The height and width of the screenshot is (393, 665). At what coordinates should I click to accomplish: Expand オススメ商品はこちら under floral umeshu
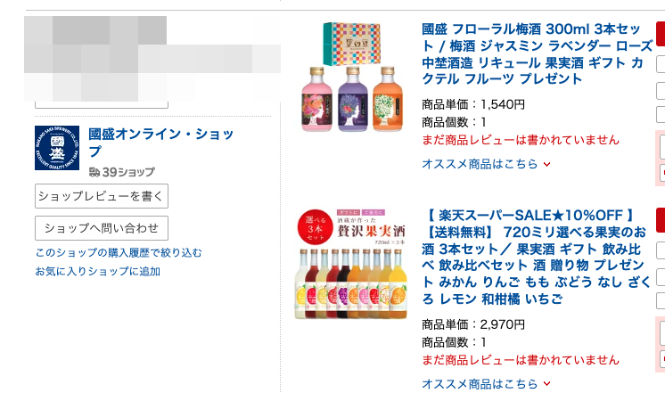[x=487, y=164]
